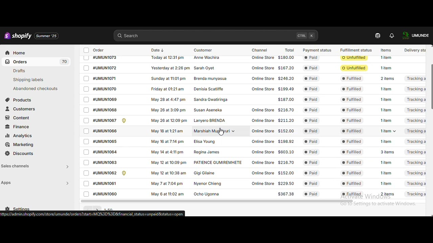This screenshot has width=433, height=243.
Task: Click the Tracking added badge on #UMUN1071
Action: [415, 79]
